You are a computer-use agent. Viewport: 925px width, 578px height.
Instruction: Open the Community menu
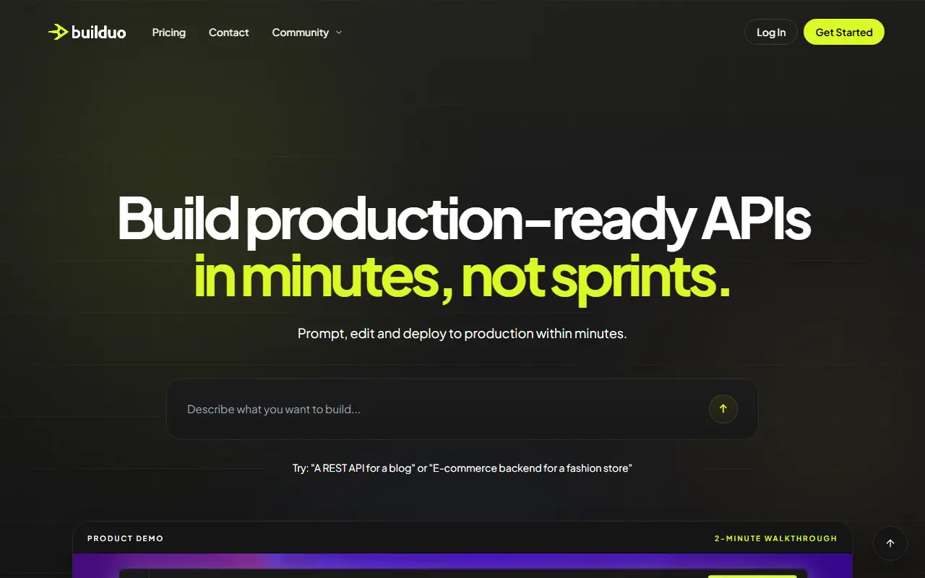coord(307,33)
